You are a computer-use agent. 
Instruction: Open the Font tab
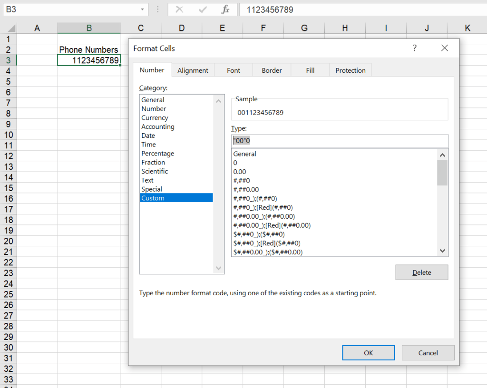pyautogui.click(x=234, y=70)
